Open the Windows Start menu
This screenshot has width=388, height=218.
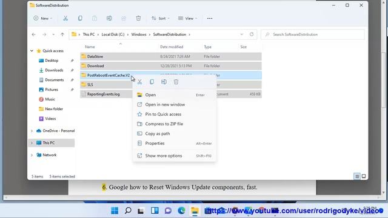115,211
